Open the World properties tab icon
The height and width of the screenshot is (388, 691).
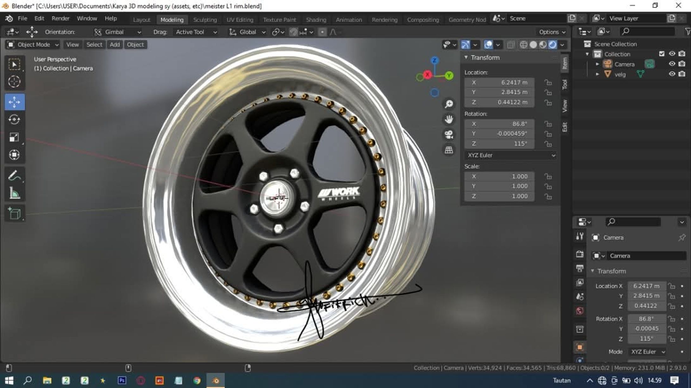coord(580,311)
